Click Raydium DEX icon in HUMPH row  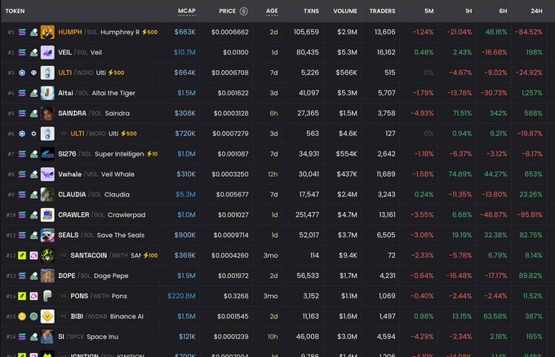point(33,32)
